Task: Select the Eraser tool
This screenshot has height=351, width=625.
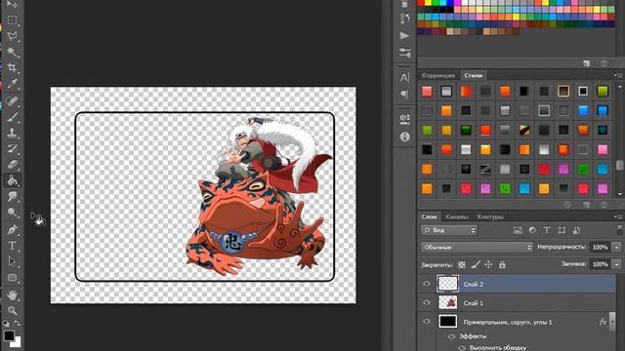Action: (12, 165)
